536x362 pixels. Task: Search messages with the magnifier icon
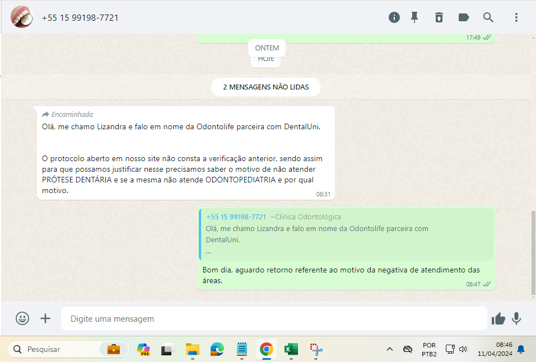click(x=488, y=17)
